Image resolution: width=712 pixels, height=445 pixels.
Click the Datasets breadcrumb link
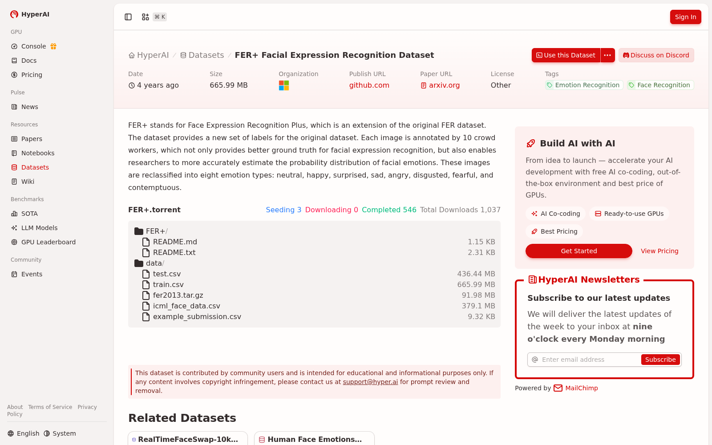click(x=202, y=55)
